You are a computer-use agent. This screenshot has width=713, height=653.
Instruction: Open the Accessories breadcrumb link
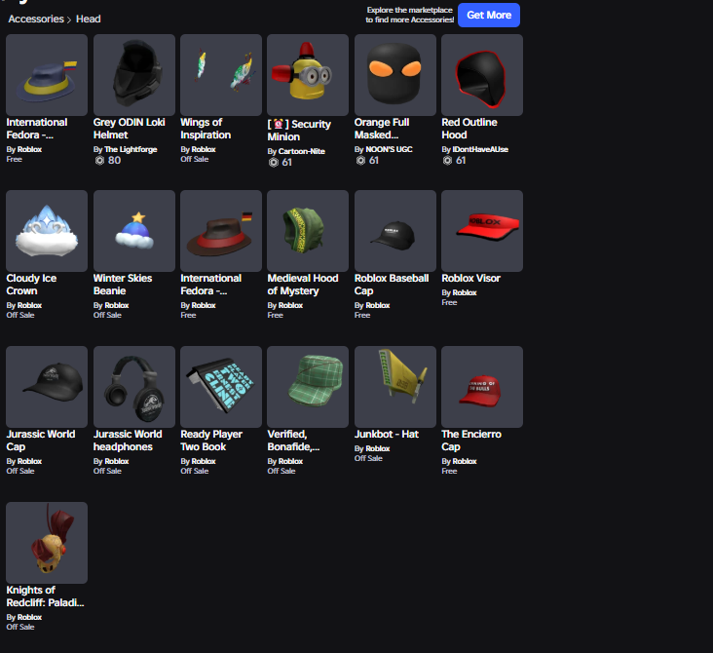point(36,19)
